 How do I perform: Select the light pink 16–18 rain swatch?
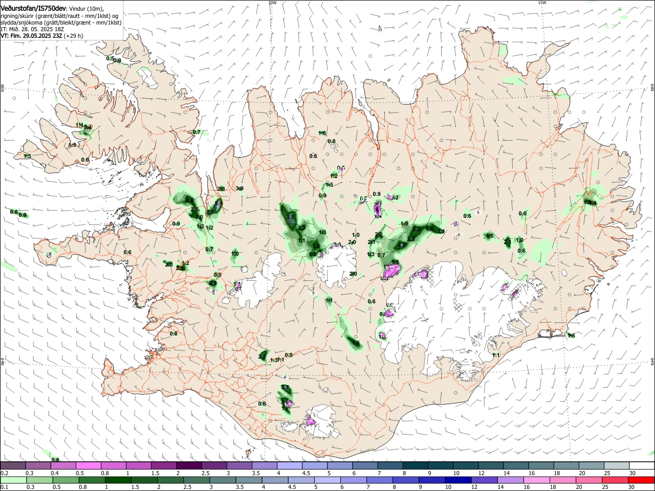pyautogui.click(x=536, y=480)
